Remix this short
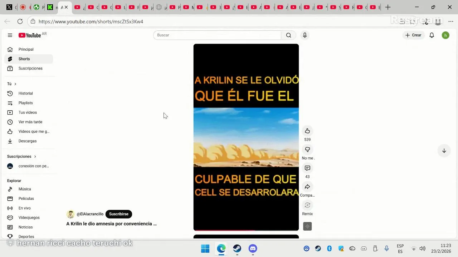This screenshot has height=257, width=458. coord(307,205)
